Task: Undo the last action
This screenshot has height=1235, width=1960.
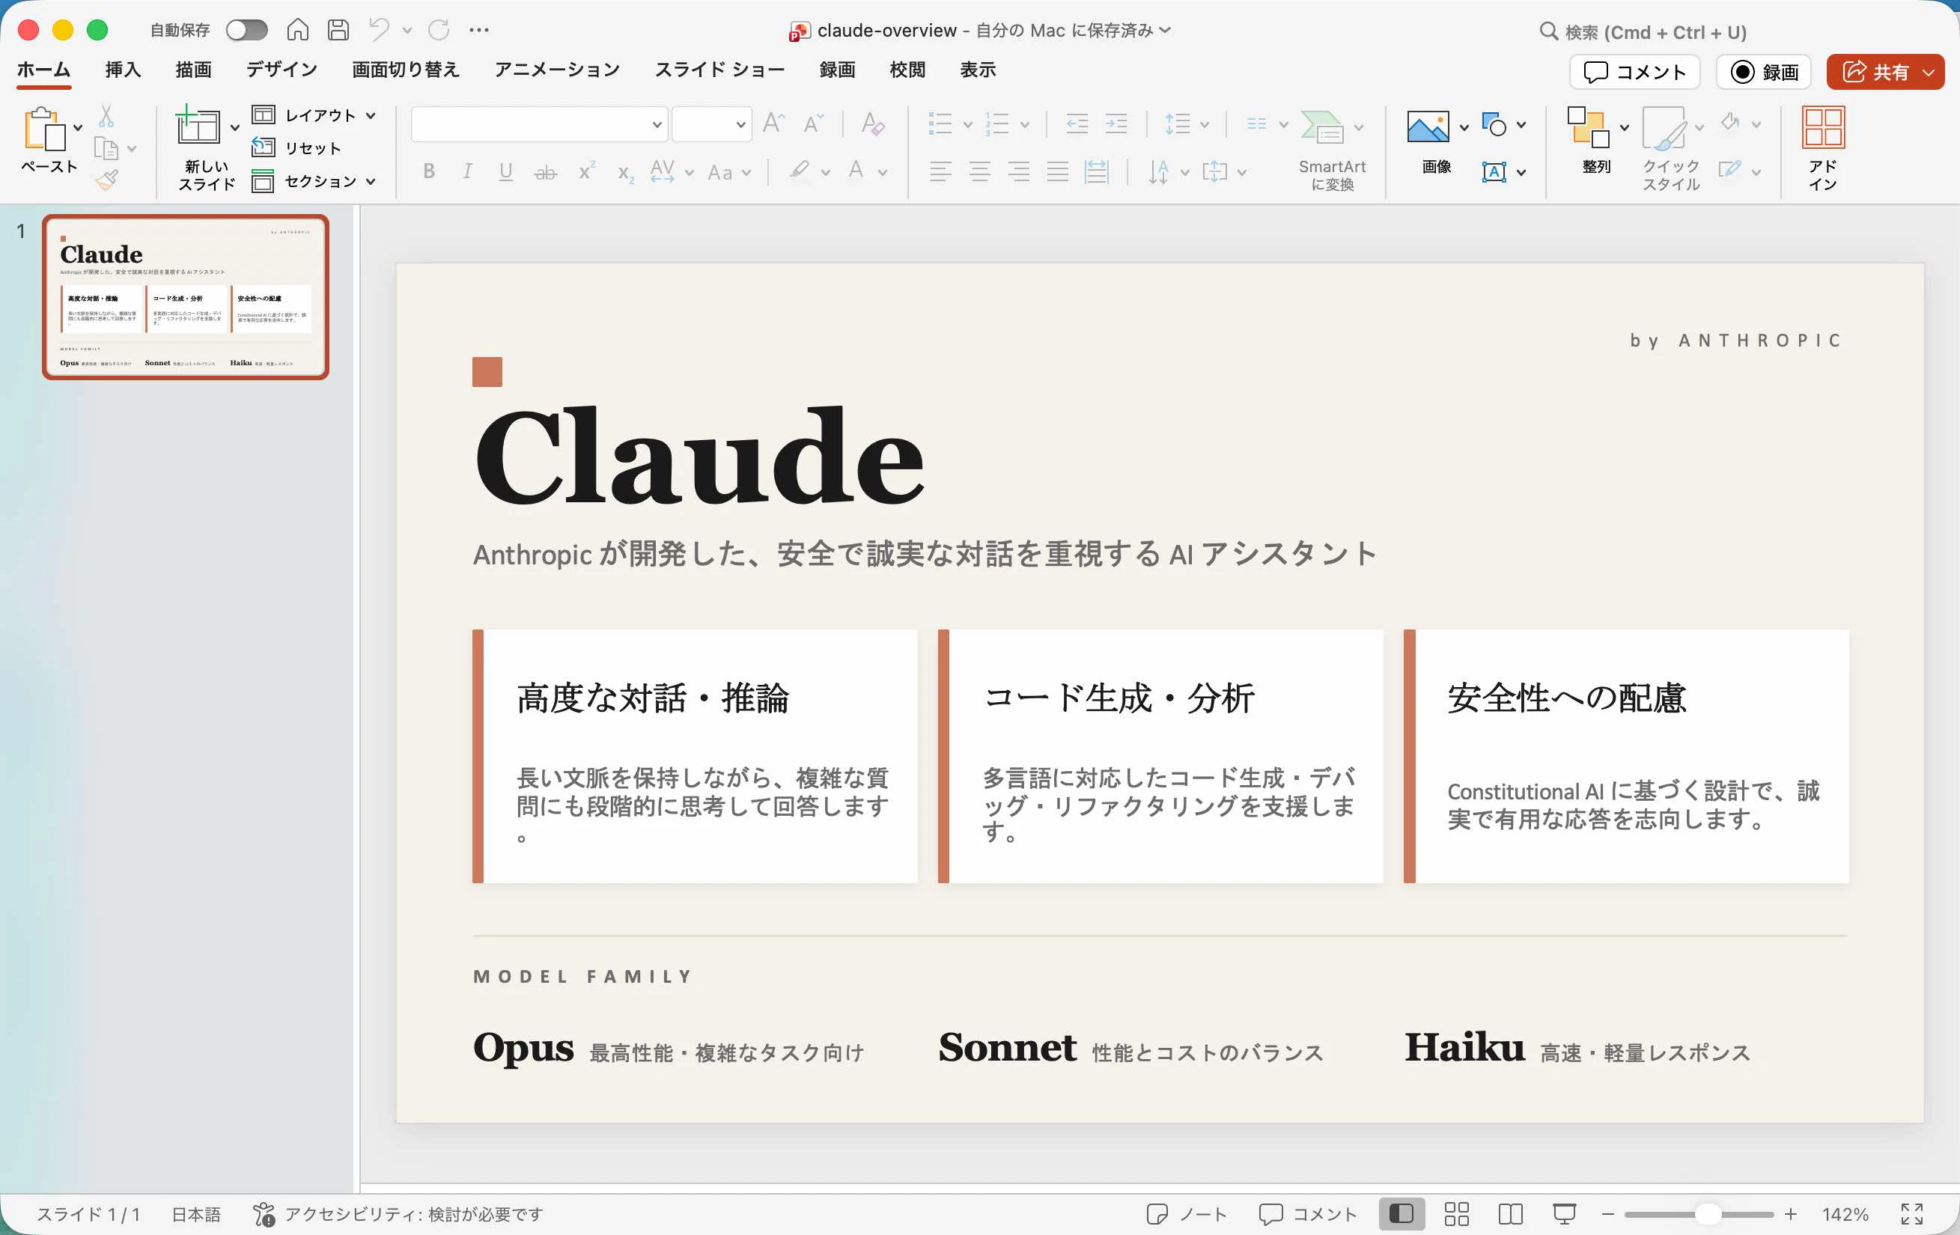Action: click(379, 30)
